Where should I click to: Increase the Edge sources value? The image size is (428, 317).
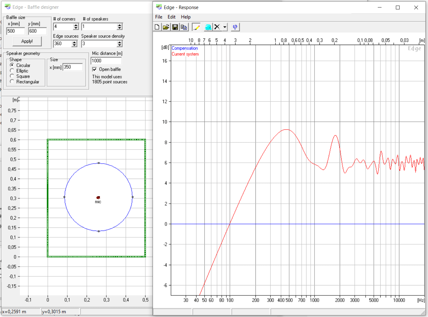coord(74,42)
